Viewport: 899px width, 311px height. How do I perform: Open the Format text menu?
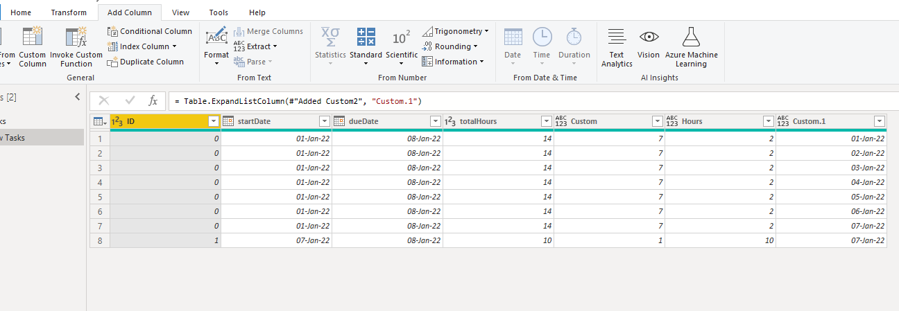click(x=216, y=46)
